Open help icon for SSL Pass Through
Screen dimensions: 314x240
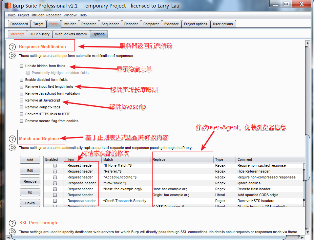click(x=12, y=223)
